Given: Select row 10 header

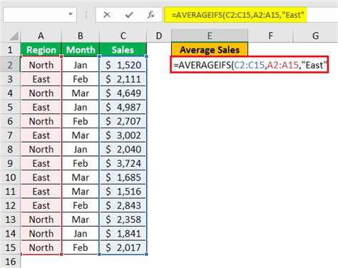Looking at the screenshot, I should tap(10, 177).
